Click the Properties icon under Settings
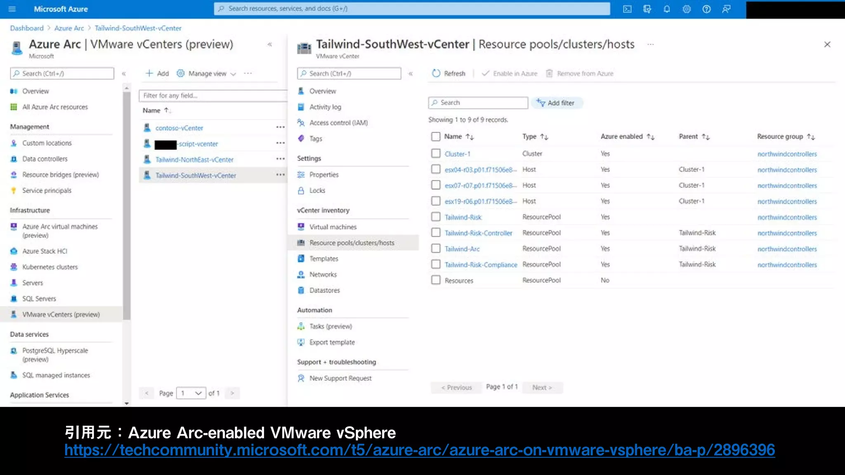 pyautogui.click(x=301, y=175)
